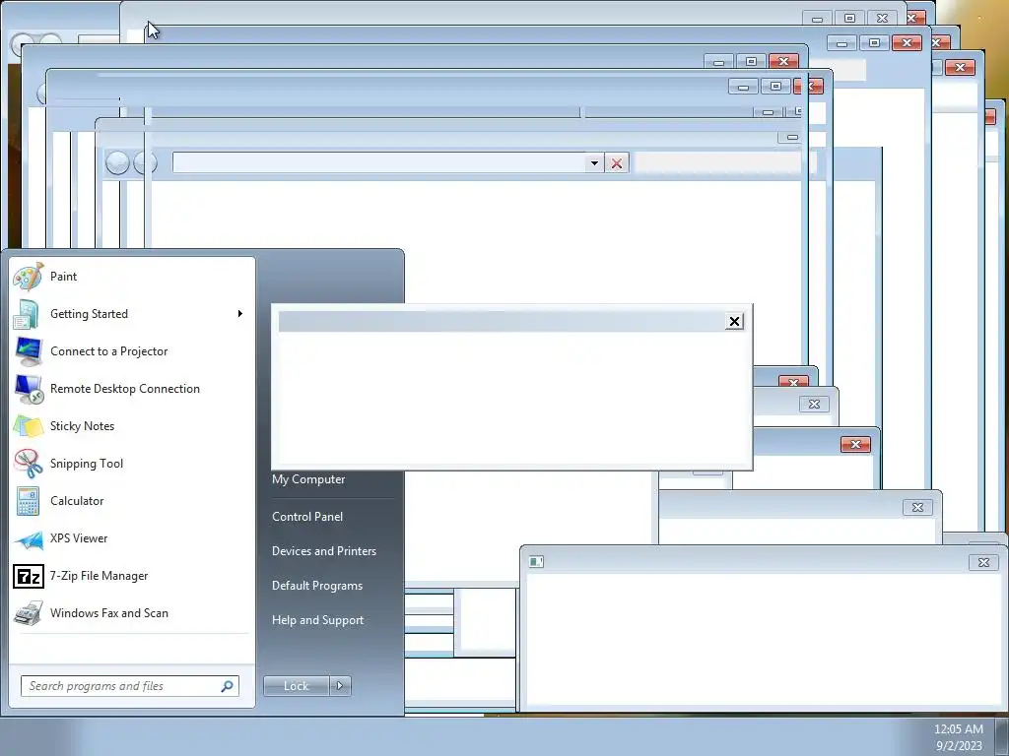
Task: Click the window icon in bottom-right dialog title
Action: (536, 562)
